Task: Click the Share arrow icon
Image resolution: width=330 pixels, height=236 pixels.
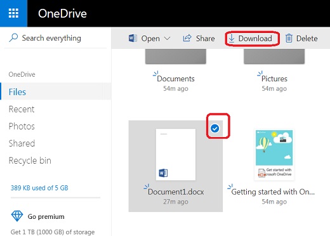Action: pyautogui.click(x=187, y=38)
